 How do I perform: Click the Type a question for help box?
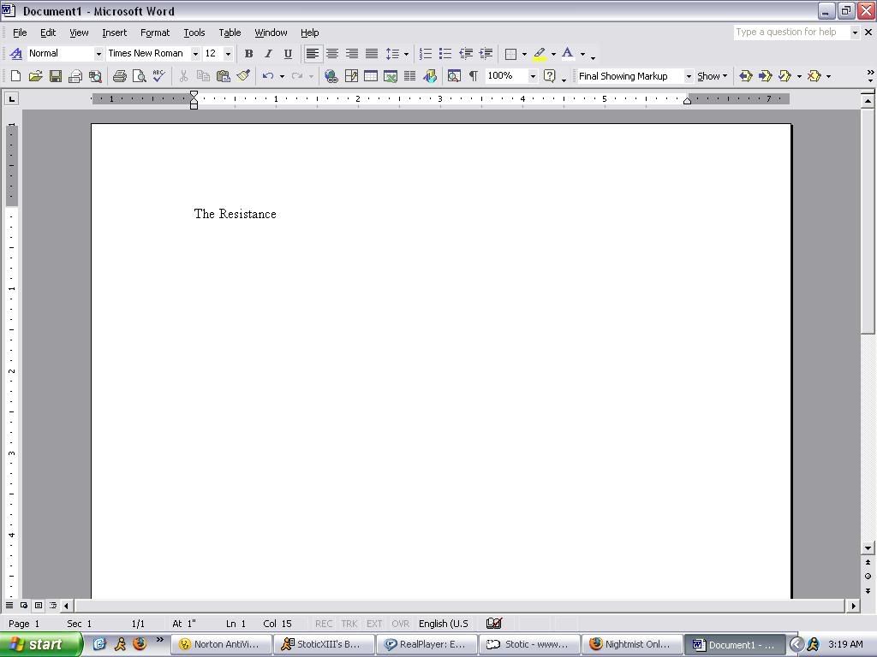click(792, 33)
